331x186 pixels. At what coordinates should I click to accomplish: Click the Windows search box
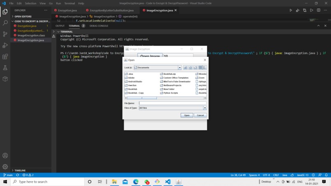(48, 181)
